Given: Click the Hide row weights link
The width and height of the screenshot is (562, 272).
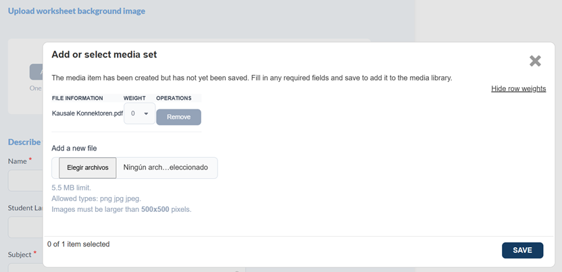Looking at the screenshot, I should [518, 88].
